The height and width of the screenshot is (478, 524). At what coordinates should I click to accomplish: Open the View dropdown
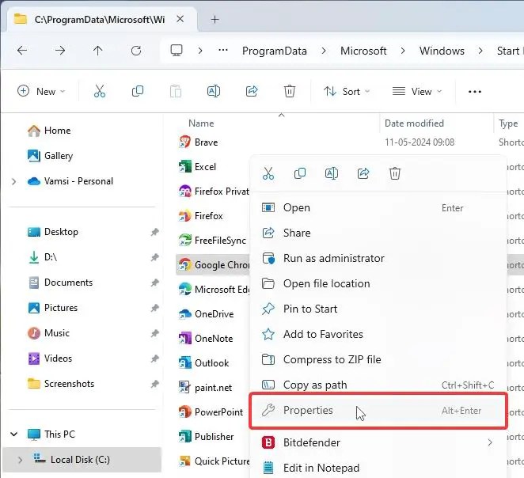tap(417, 91)
